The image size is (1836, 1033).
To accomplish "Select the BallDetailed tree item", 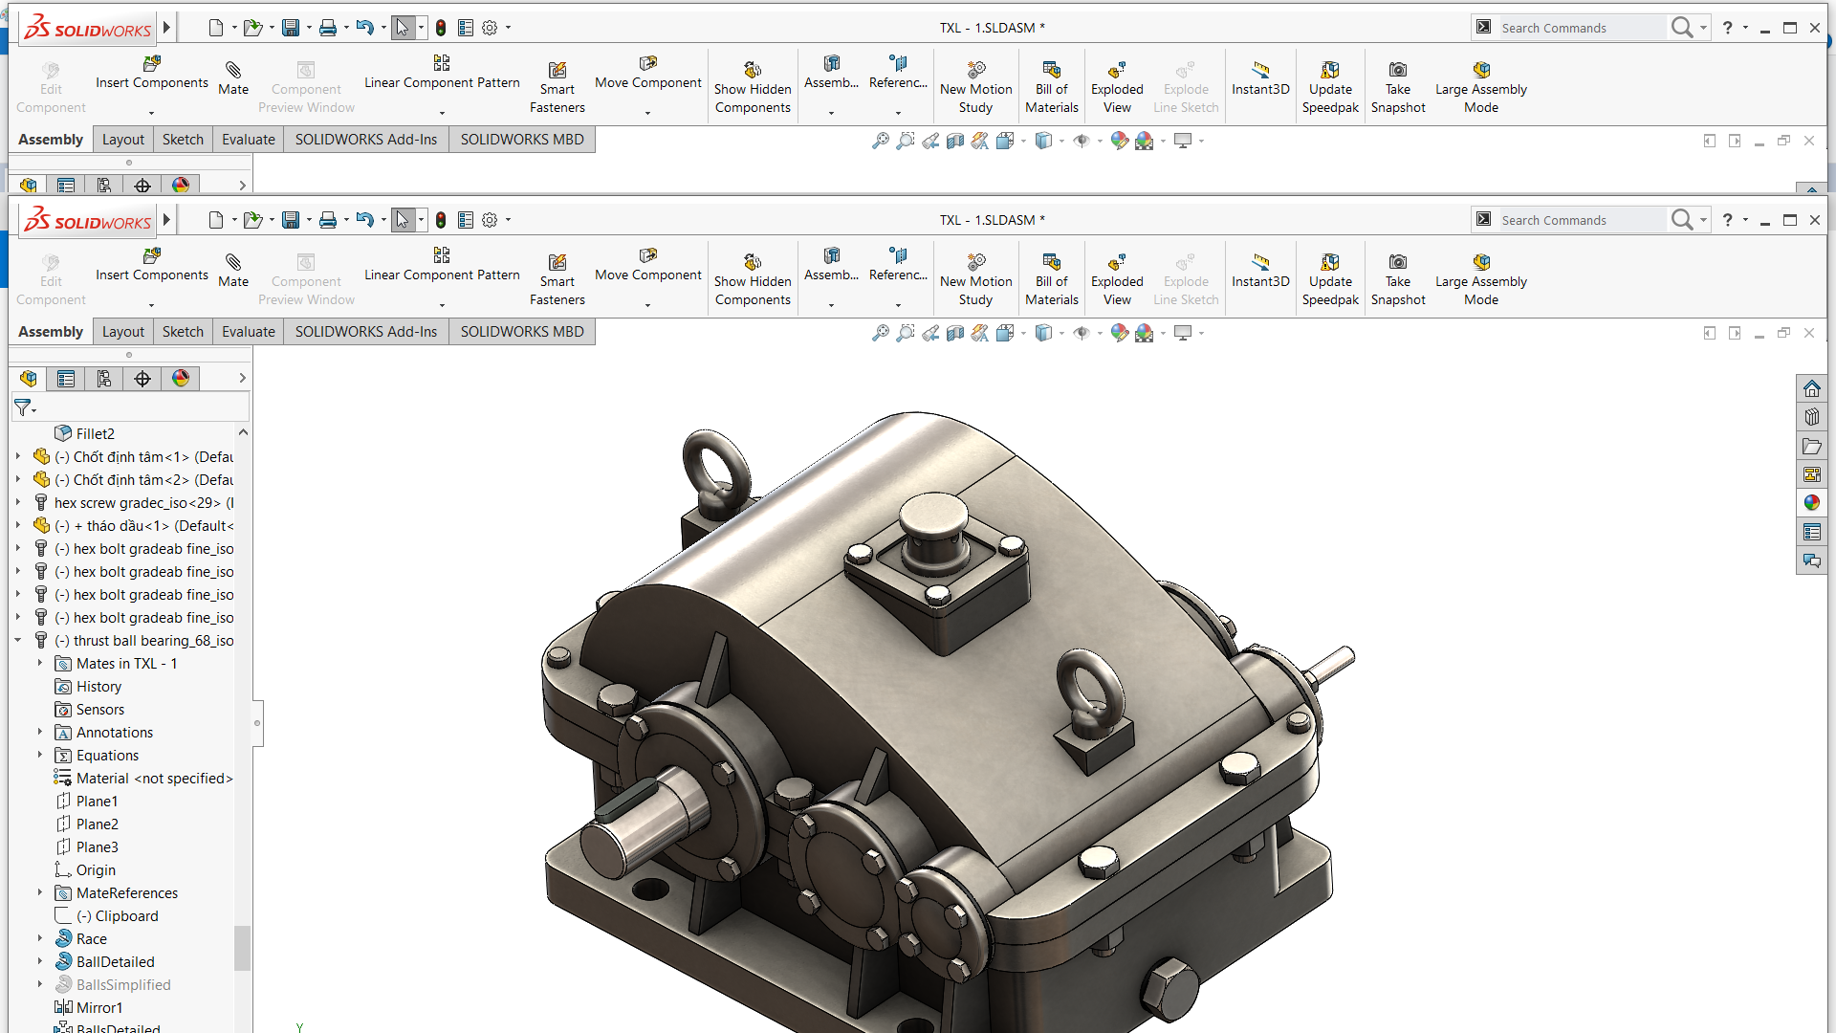I will 115,961.
